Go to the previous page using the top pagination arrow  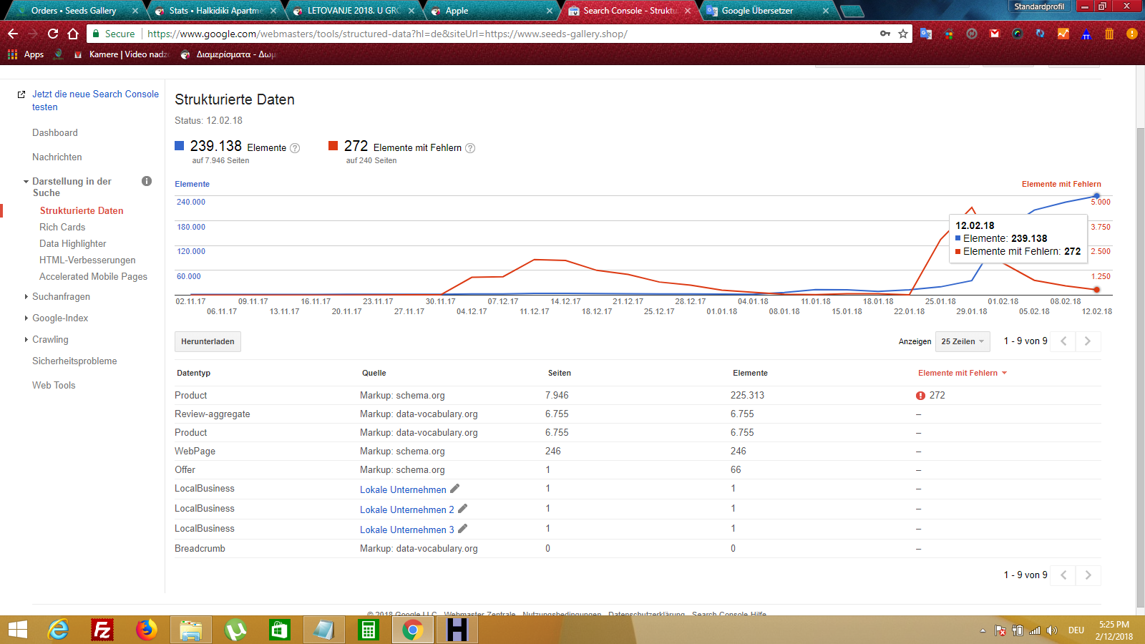(x=1063, y=341)
